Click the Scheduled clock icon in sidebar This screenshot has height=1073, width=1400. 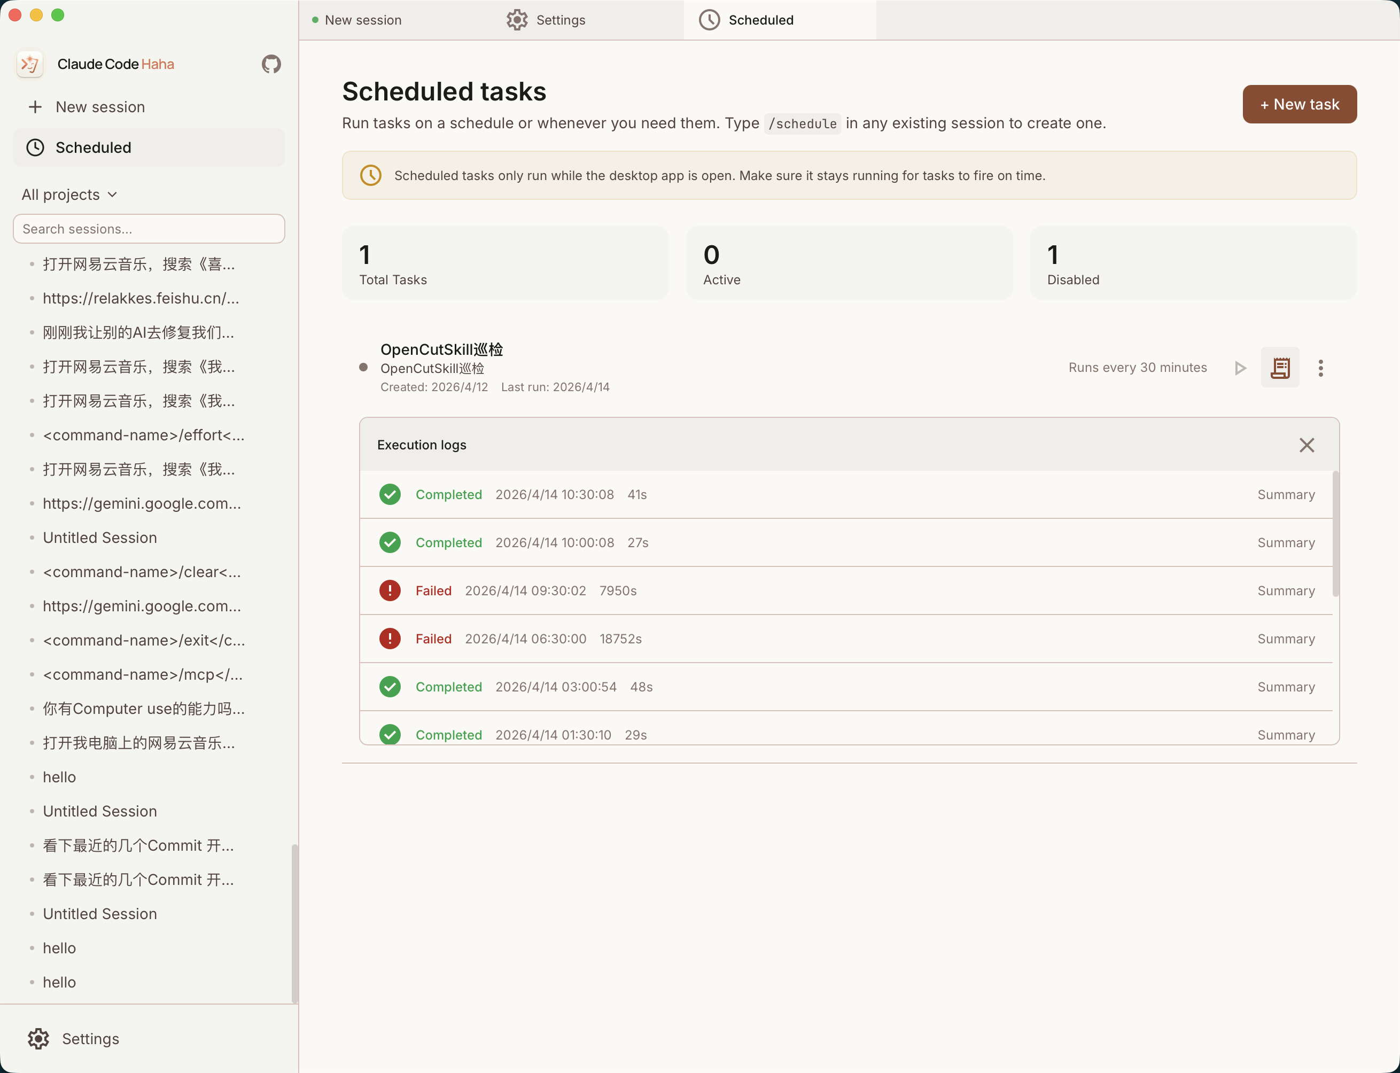[x=35, y=147]
